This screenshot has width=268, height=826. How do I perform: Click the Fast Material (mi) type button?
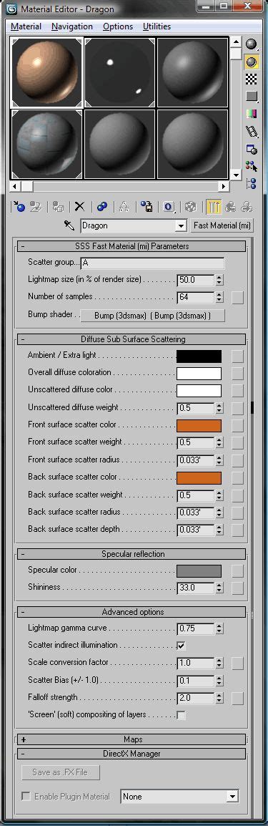222,225
